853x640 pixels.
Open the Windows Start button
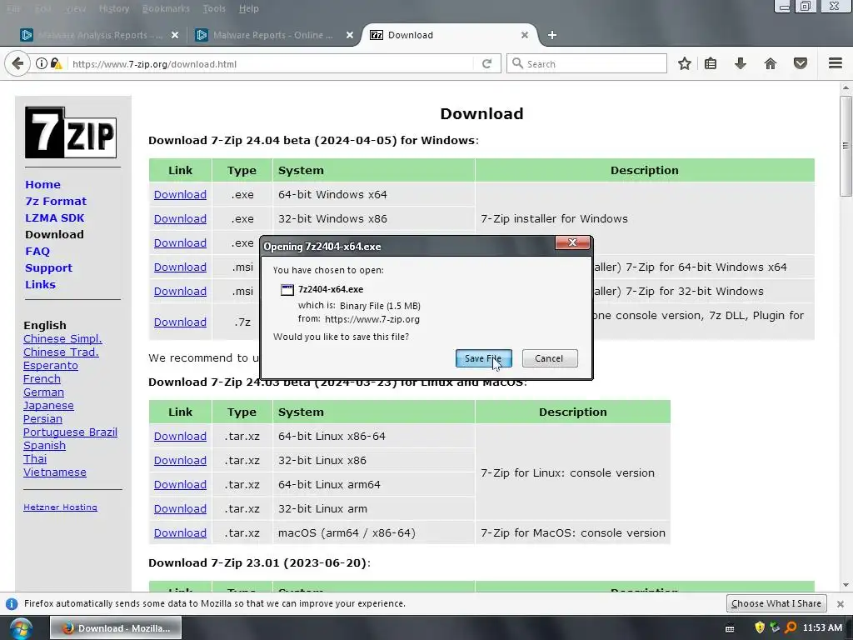[21, 628]
